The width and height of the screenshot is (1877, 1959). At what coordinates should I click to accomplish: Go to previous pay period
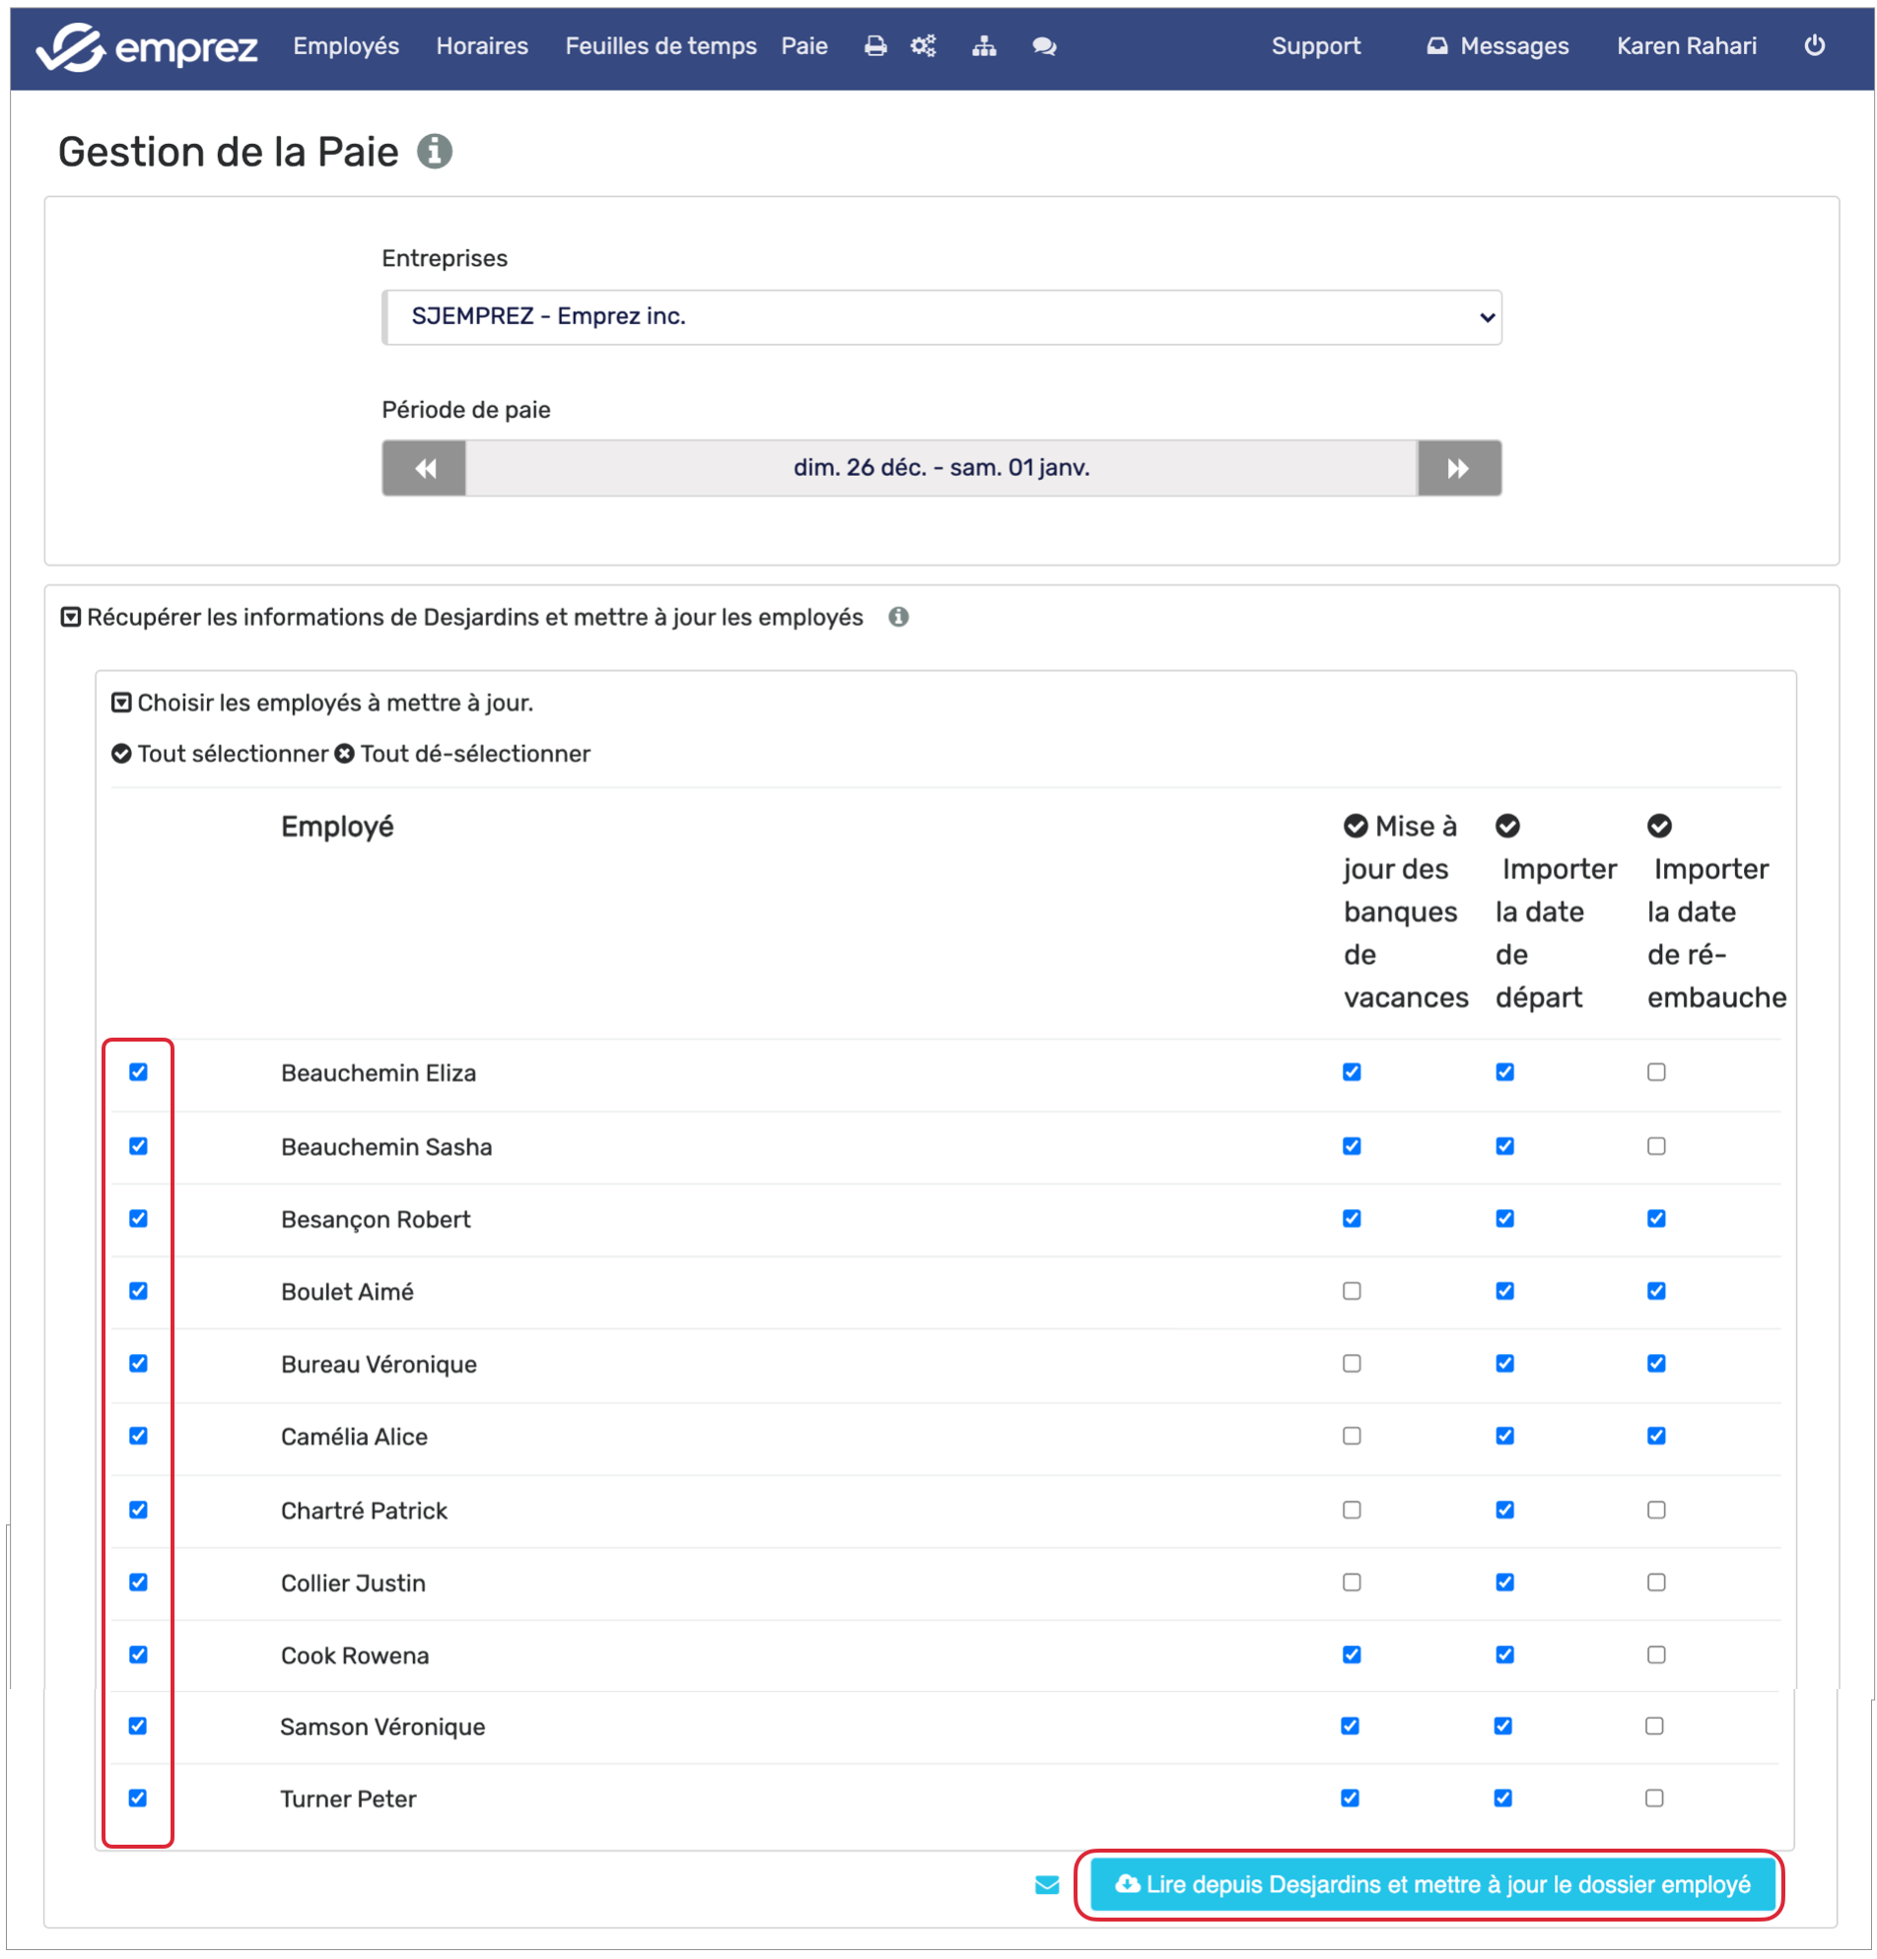coord(424,468)
